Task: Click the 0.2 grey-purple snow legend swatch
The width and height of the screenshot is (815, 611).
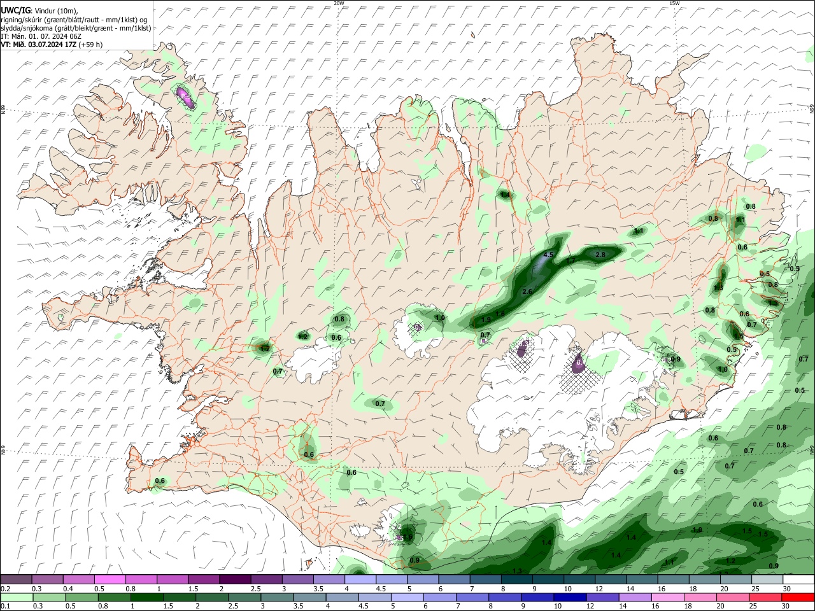Action: point(16,579)
